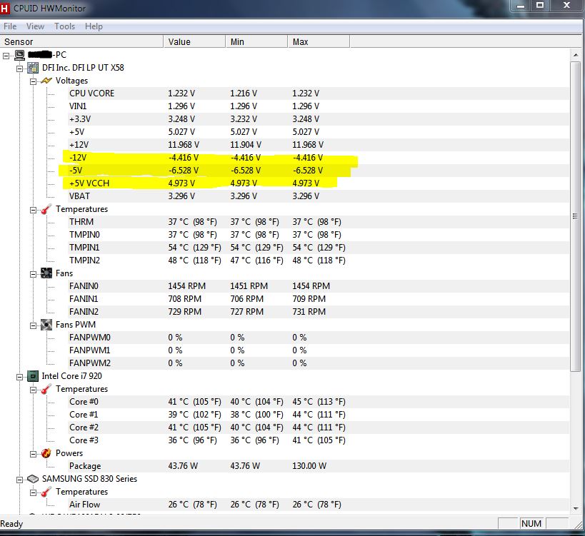
Task: Open the View menu
Action: pos(35,26)
